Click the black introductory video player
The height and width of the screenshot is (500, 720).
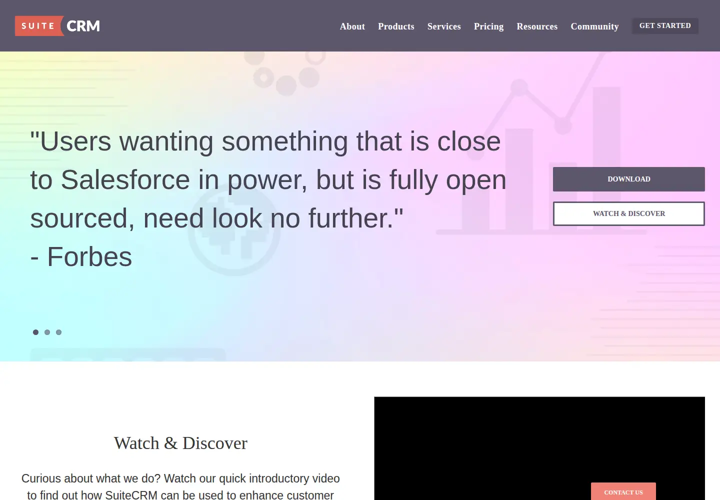539,448
